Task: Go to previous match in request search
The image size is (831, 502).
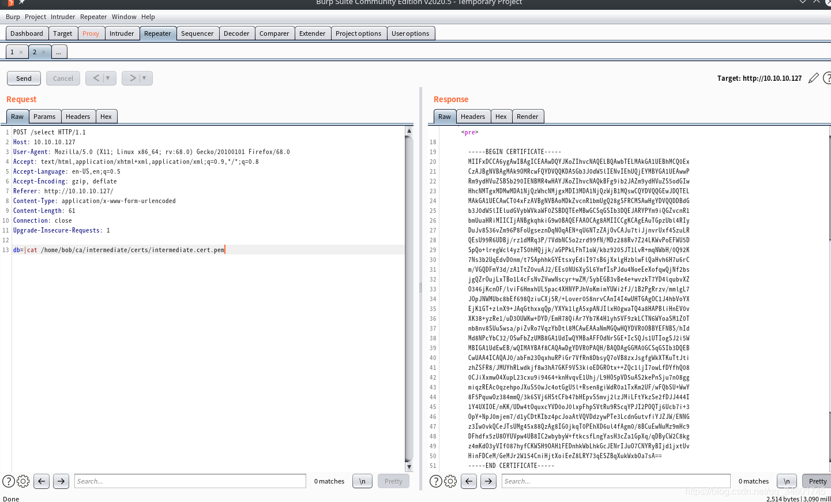Action: point(42,481)
